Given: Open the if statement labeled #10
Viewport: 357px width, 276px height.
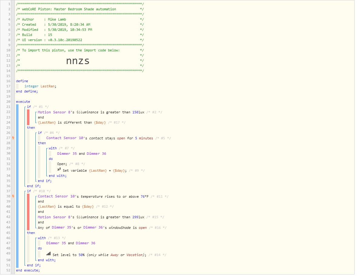Looking at the screenshot, I should 29,191.
